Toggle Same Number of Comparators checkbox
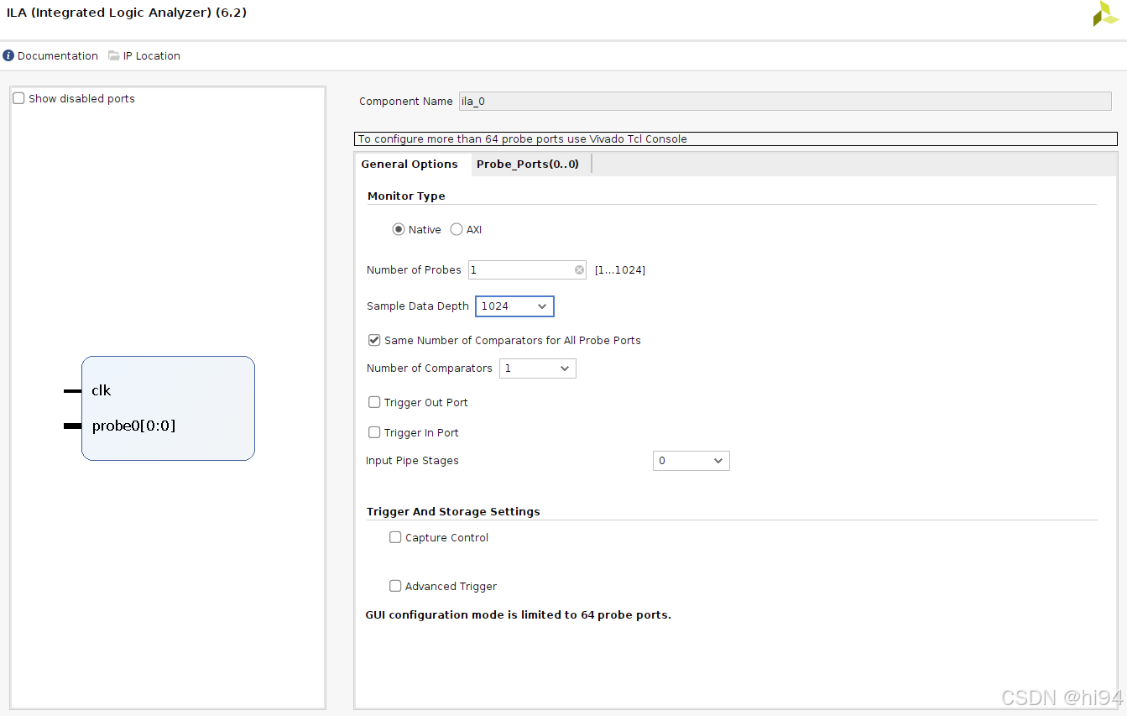The height and width of the screenshot is (716, 1127). click(374, 340)
